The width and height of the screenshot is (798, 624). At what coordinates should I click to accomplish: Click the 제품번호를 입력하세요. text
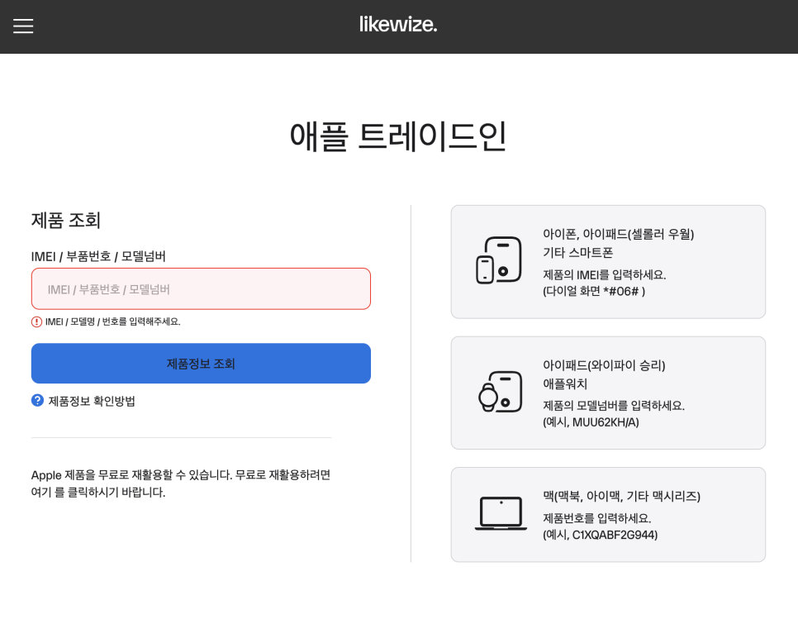point(597,518)
